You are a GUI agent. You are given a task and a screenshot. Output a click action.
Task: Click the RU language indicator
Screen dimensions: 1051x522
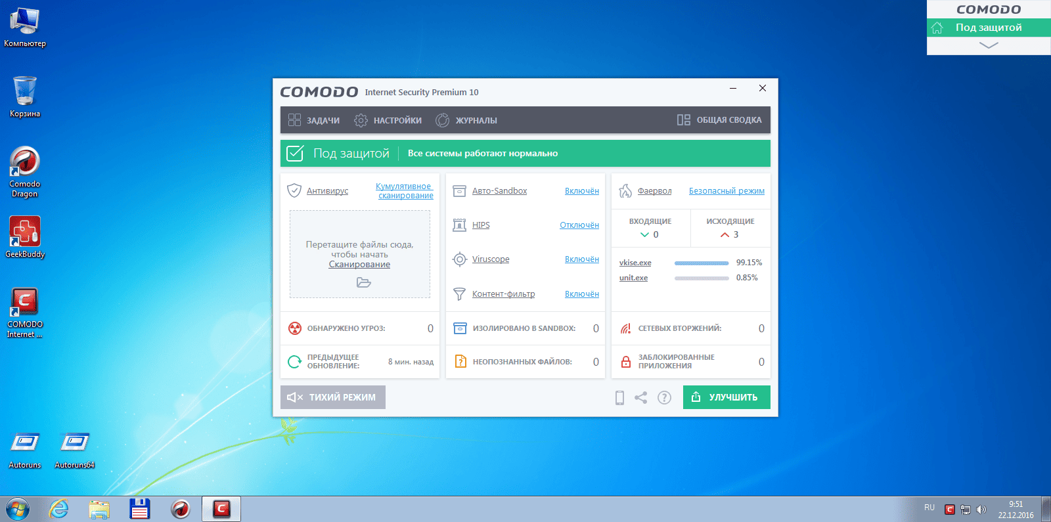point(929,508)
